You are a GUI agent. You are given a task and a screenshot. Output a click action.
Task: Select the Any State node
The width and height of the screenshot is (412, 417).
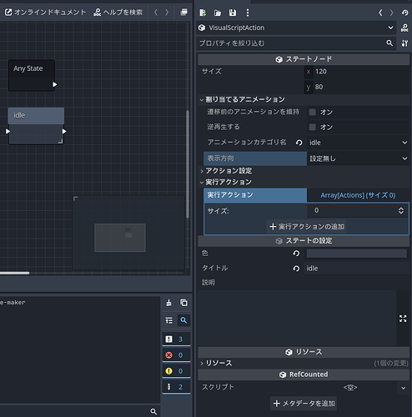coord(31,75)
